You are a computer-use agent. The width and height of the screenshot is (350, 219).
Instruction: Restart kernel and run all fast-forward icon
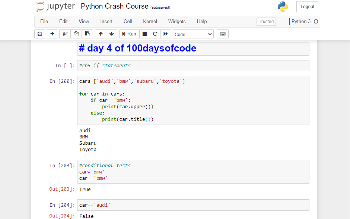pos(166,34)
